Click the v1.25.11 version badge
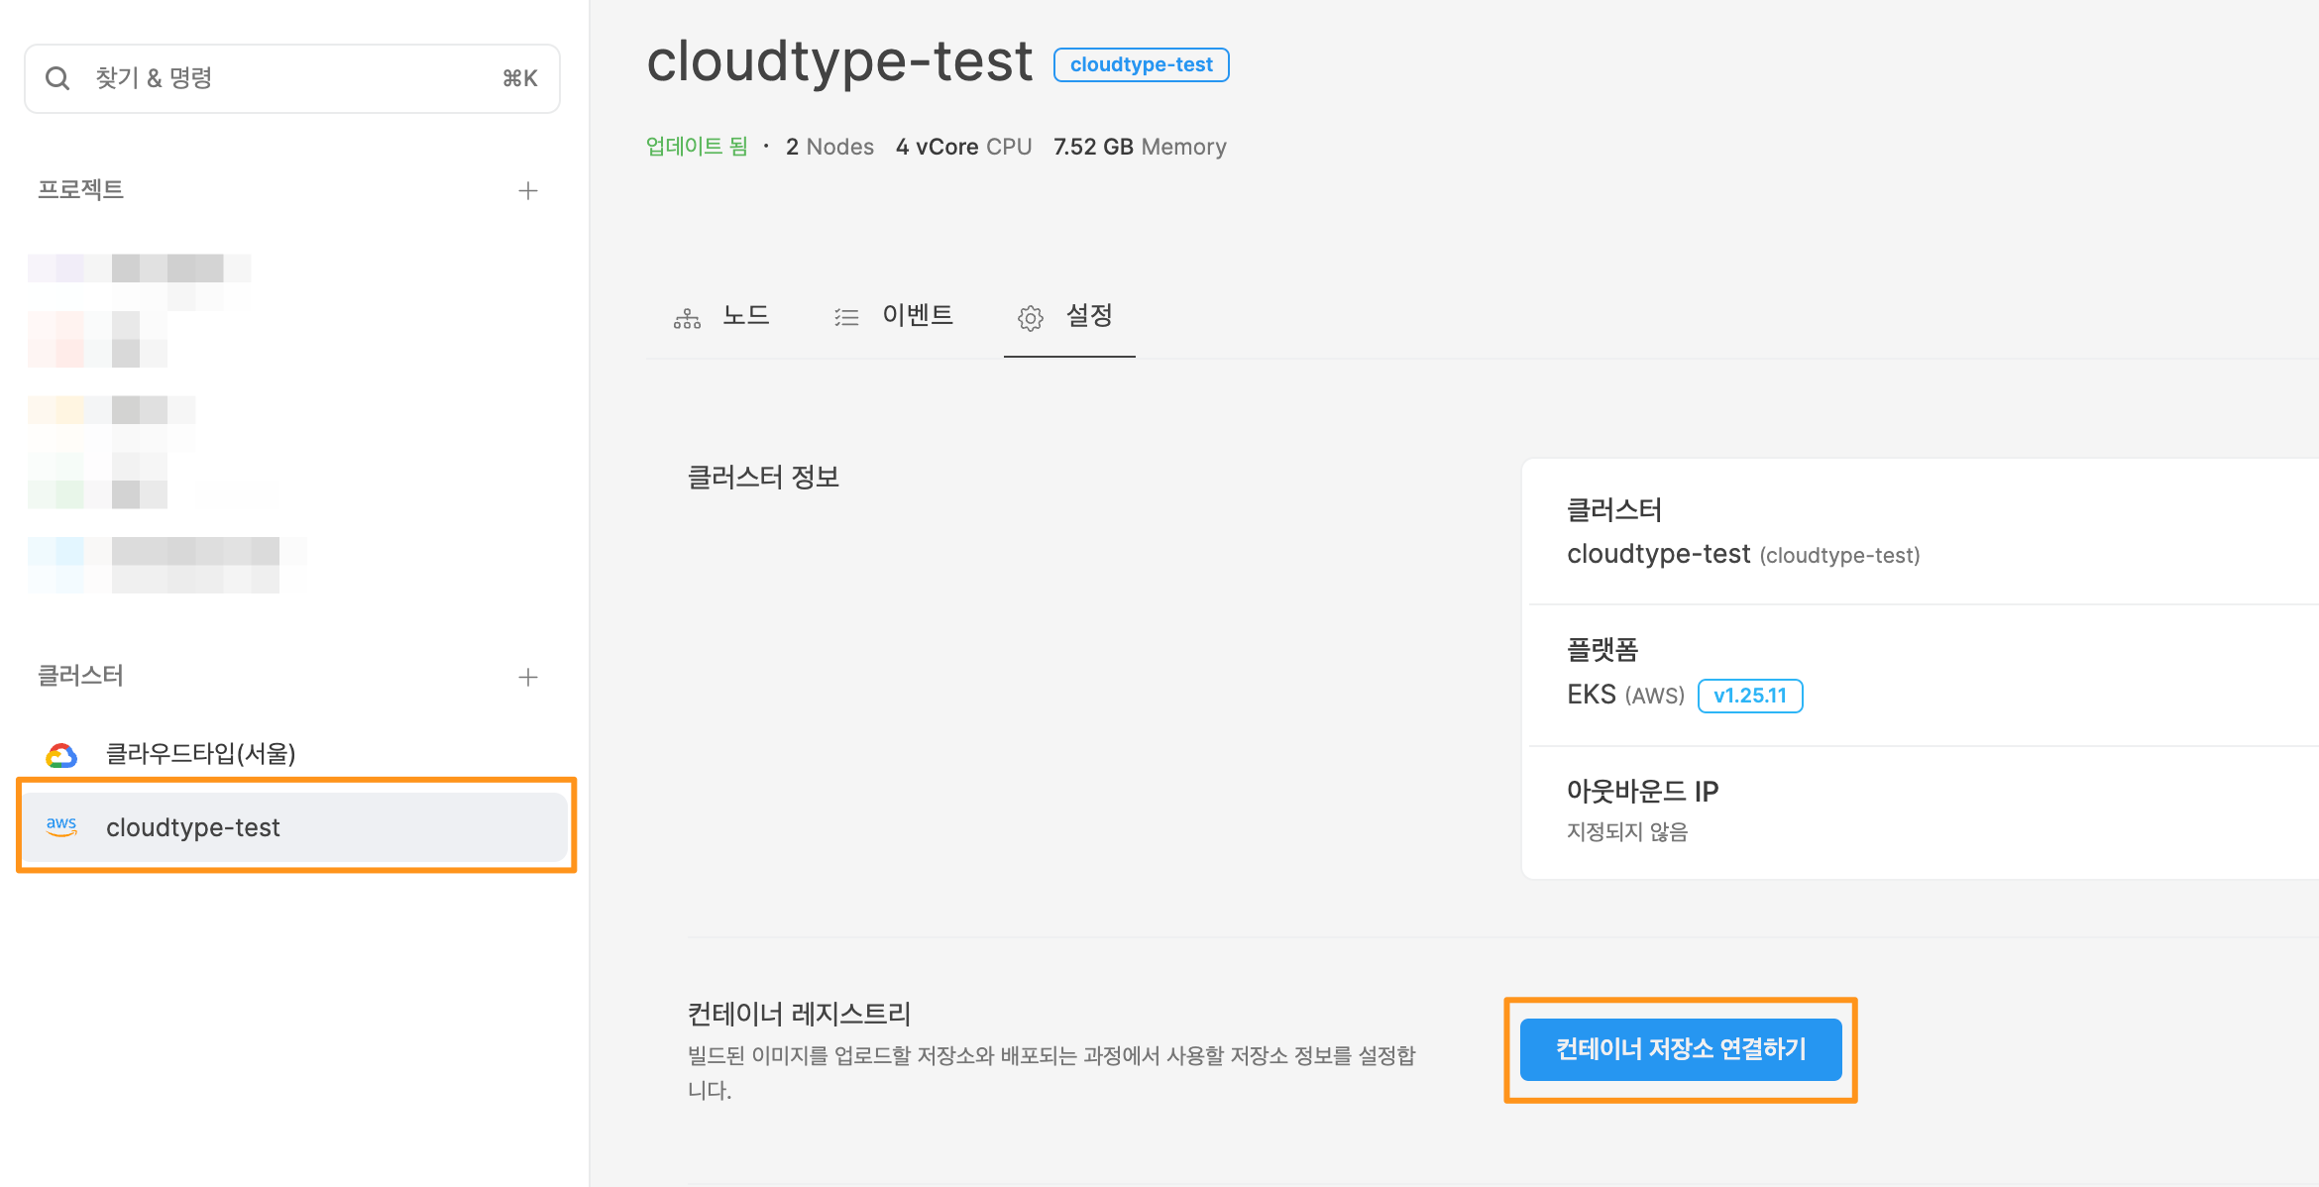The width and height of the screenshot is (2319, 1187). 1750,695
